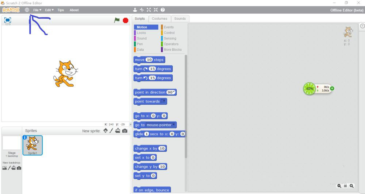Click the language globe icon
This screenshot has height=194, width=365.
(x=27, y=10)
